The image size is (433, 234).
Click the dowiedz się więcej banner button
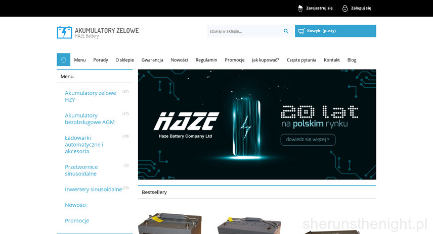coord(308,140)
